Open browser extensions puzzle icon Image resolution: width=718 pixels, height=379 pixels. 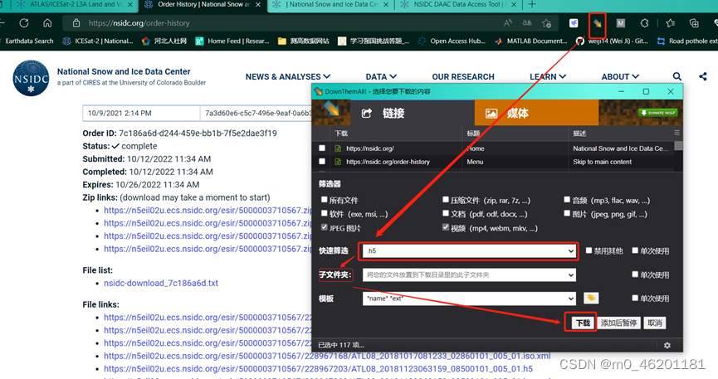pos(644,23)
